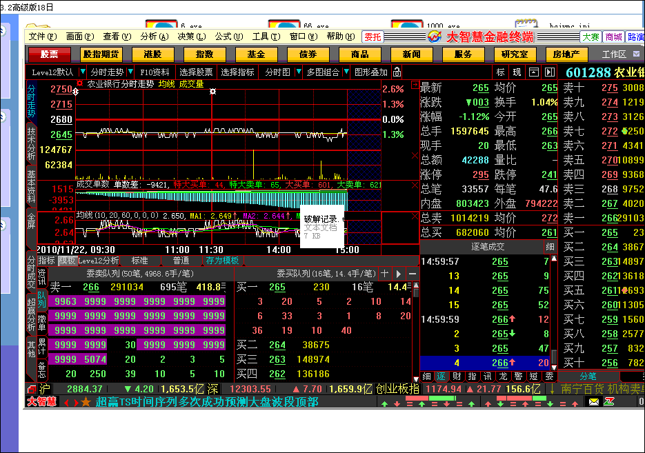Click 选择指标 in the toolbar
The image size is (645, 453).
[x=238, y=72]
